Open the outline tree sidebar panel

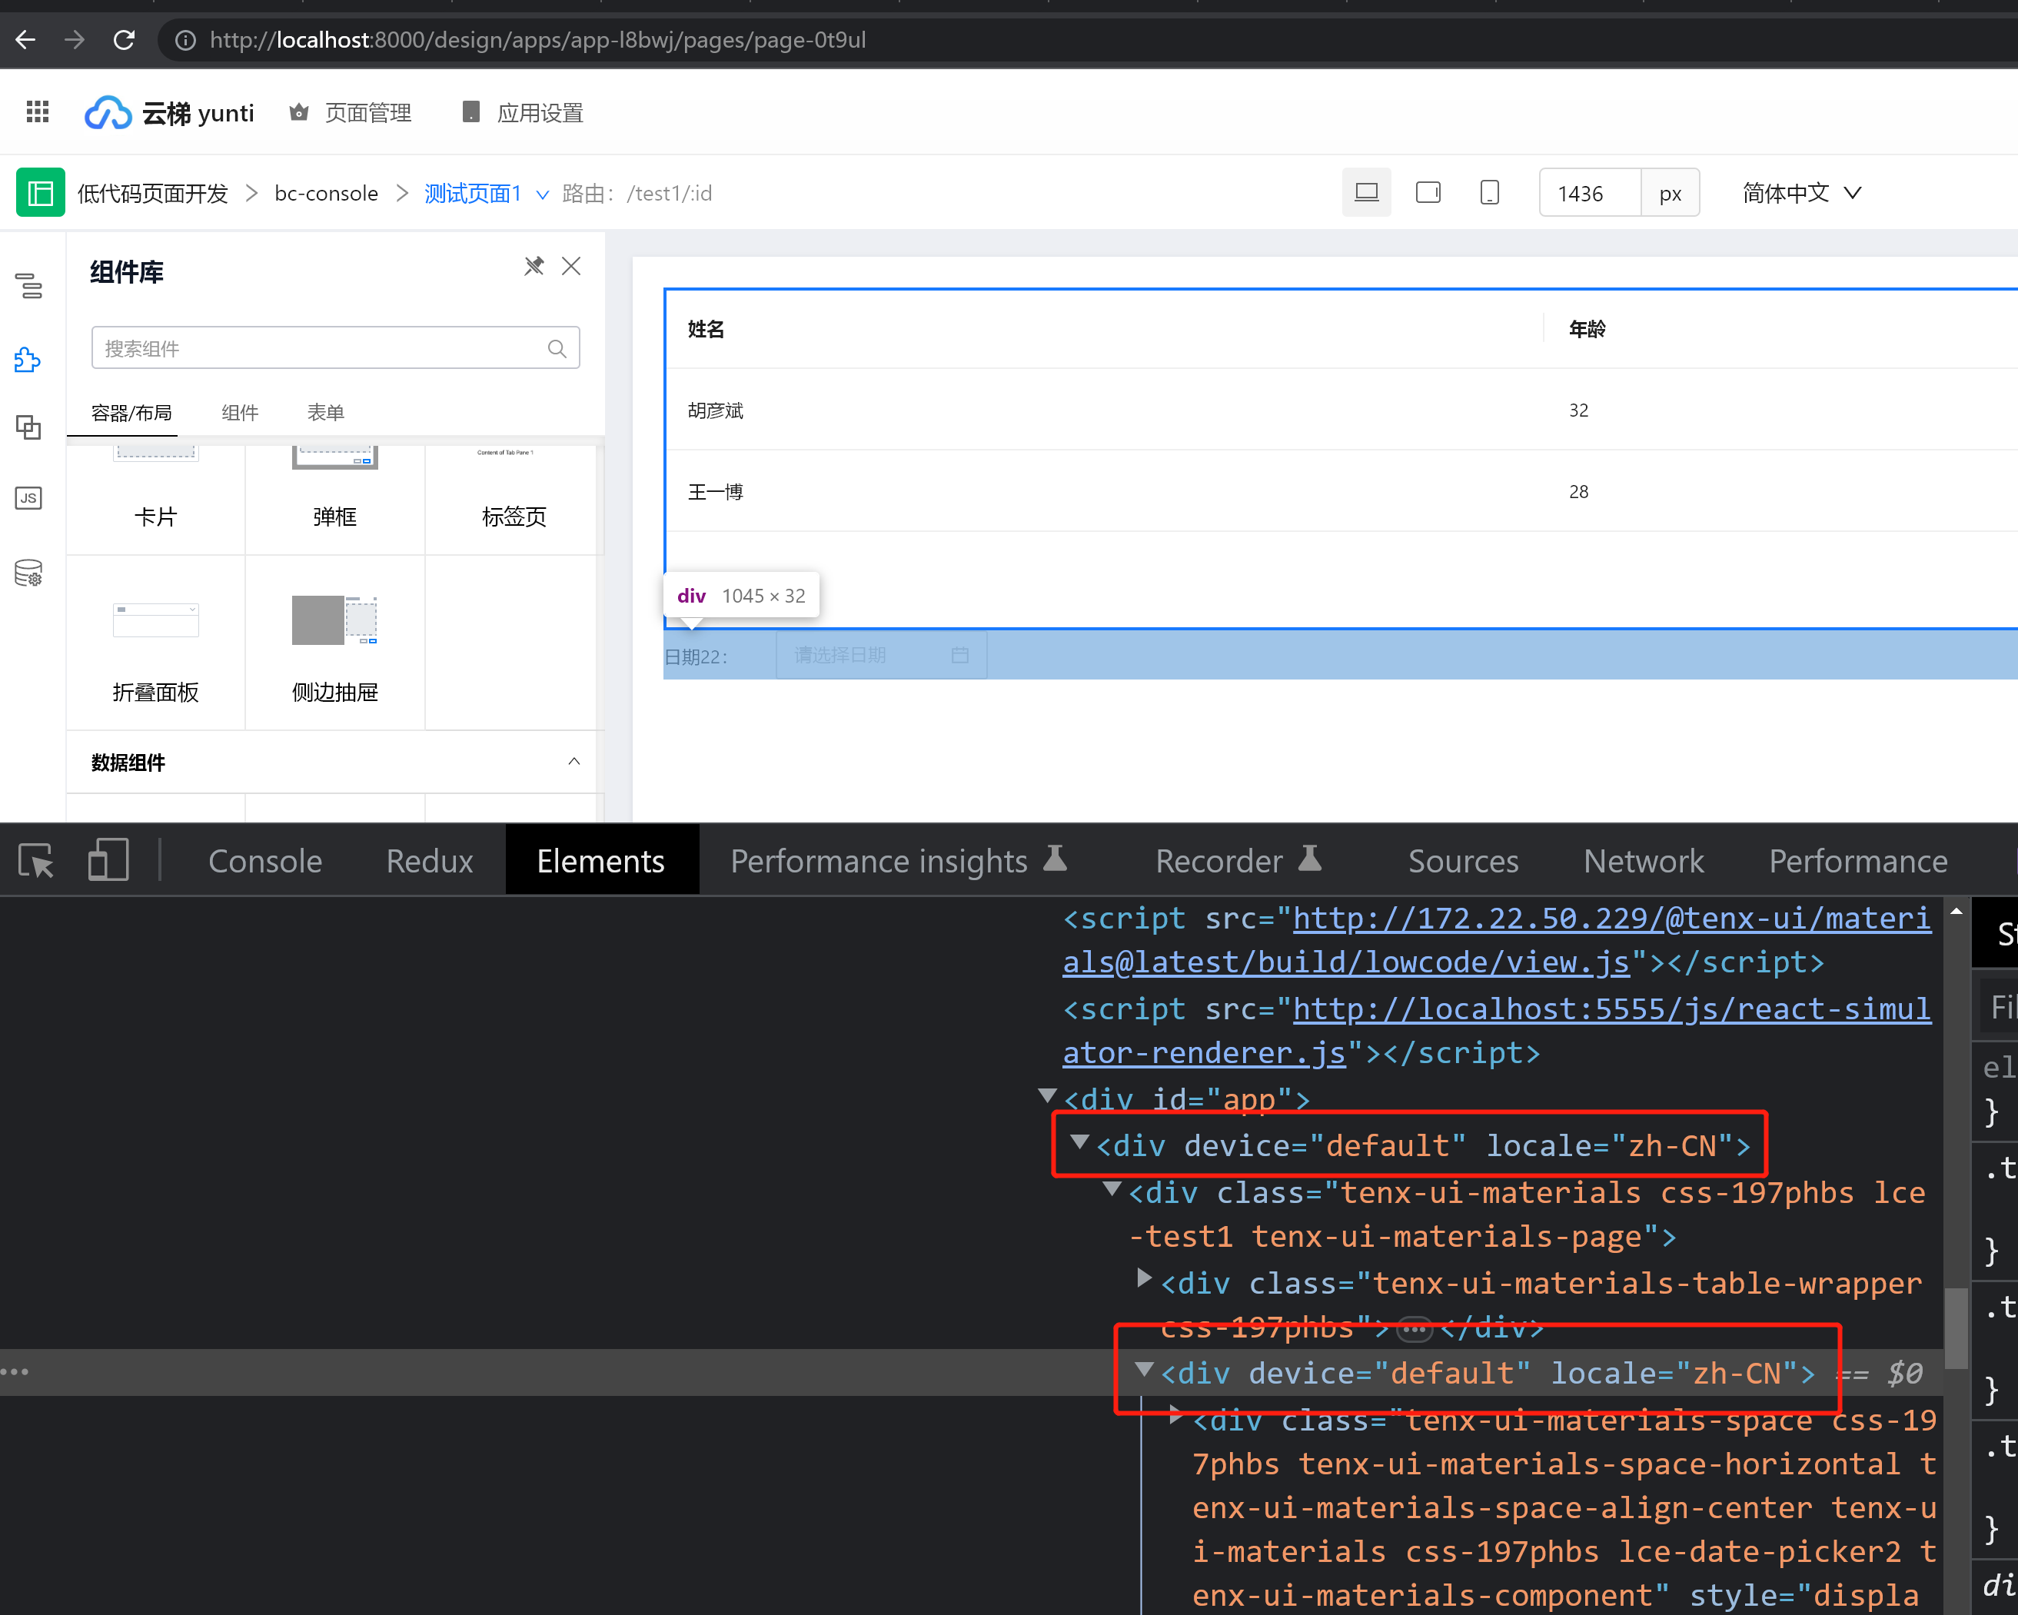(29, 285)
